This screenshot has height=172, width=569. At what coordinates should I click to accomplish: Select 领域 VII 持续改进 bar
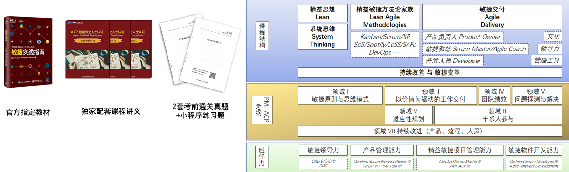tap(430, 131)
